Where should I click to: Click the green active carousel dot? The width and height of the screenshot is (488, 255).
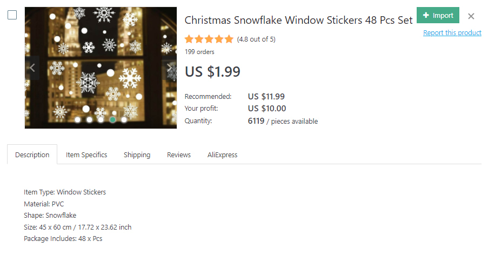[112, 119]
